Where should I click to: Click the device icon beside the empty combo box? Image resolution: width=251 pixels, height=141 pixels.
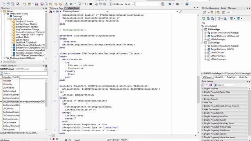point(162,4)
